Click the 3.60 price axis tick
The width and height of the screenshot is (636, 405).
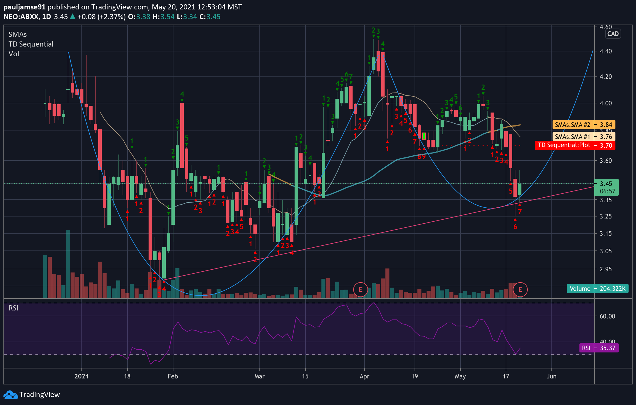(606, 161)
